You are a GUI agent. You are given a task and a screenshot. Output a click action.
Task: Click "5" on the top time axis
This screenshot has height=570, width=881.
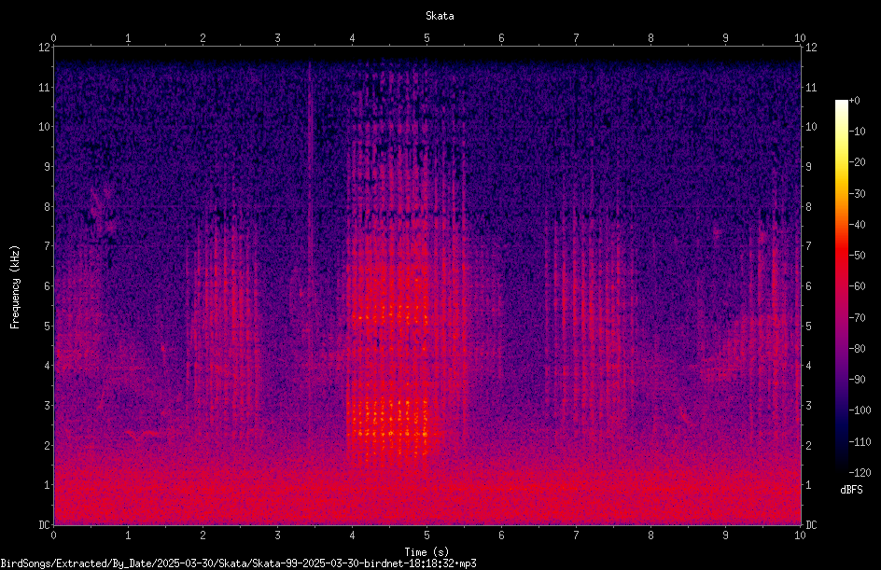427,38
